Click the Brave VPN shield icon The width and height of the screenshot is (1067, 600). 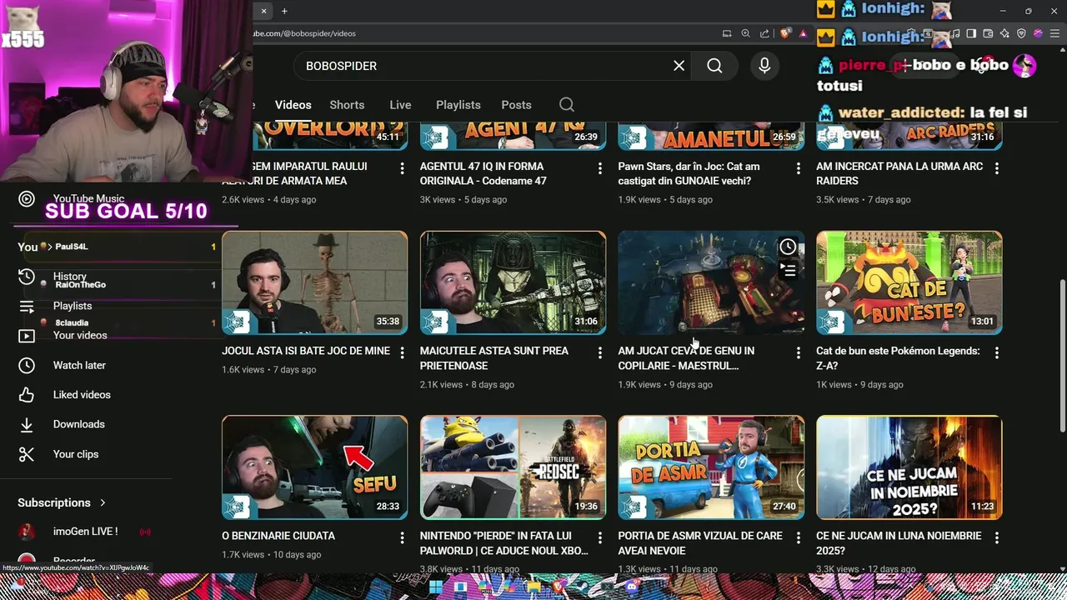tap(1021, 33)
